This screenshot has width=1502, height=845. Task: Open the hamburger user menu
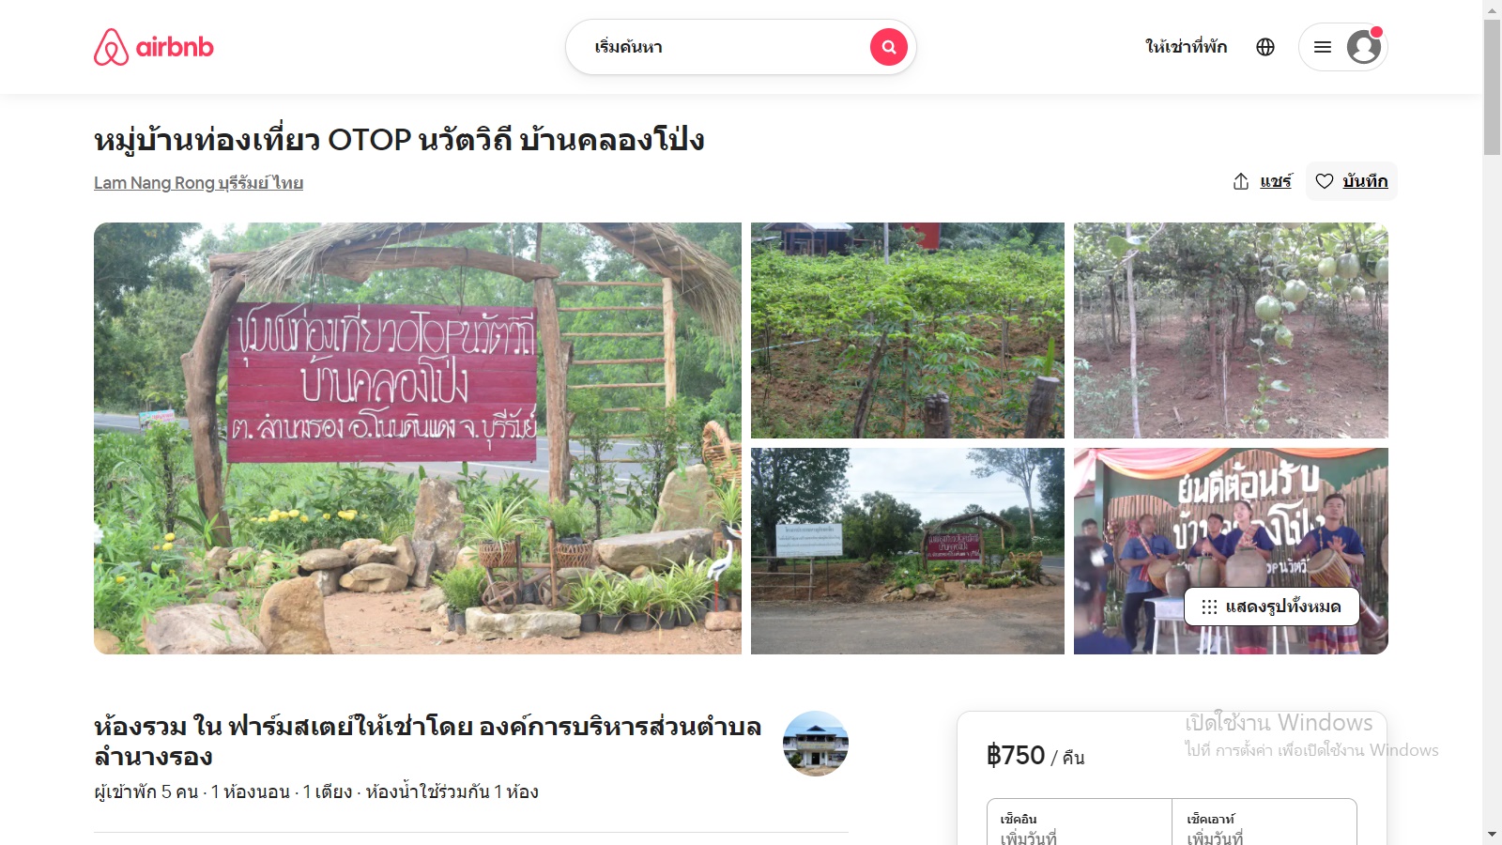[1323, 47]
